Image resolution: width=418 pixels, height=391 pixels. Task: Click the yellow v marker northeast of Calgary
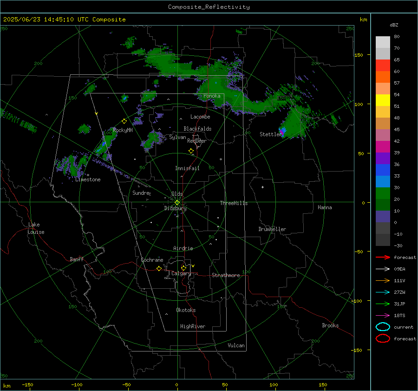point(193,266)
